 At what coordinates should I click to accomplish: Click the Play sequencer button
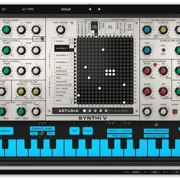[x=74, y=131]
